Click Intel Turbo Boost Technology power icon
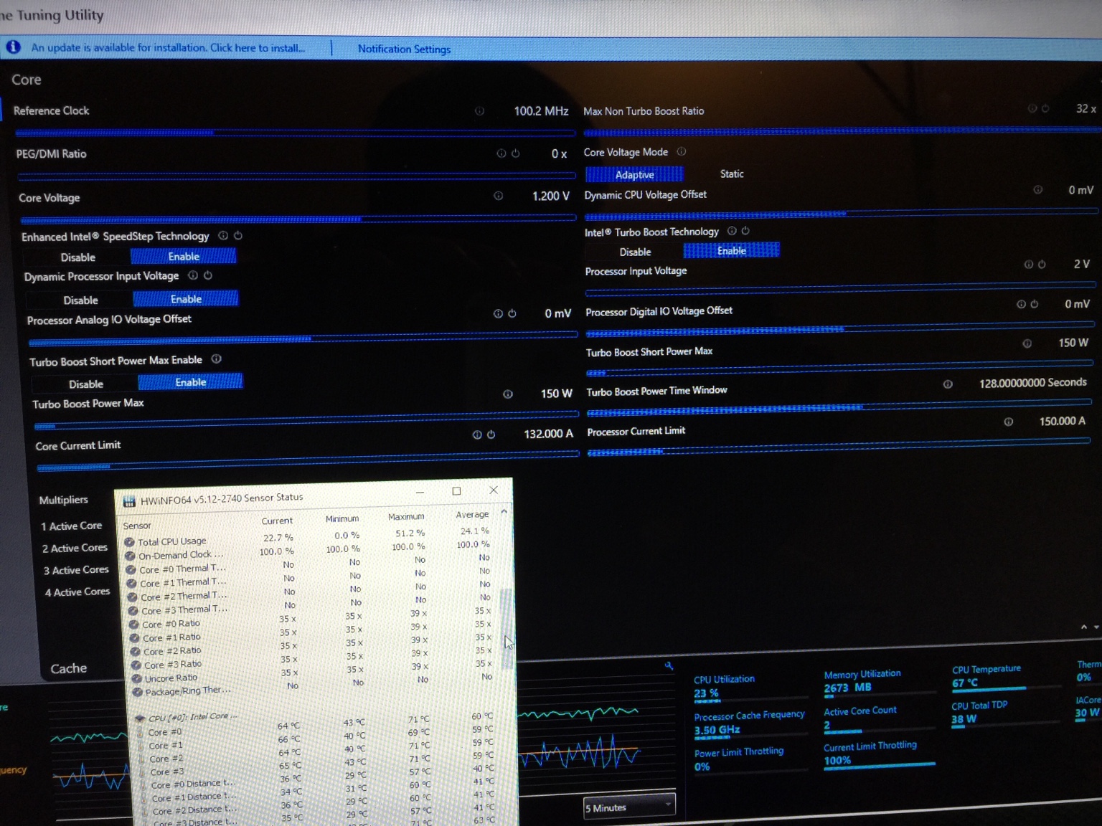Screen dimensions: 1102x826 [x=745, y=231]
